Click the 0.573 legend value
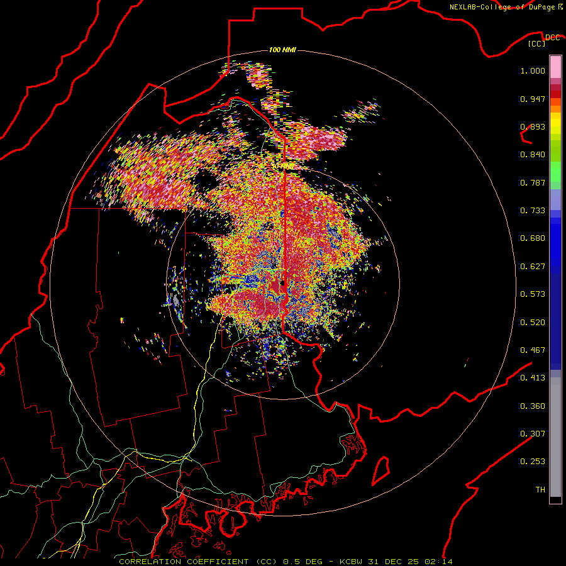The width and height of the screenshot is (566, 566). 533,294
